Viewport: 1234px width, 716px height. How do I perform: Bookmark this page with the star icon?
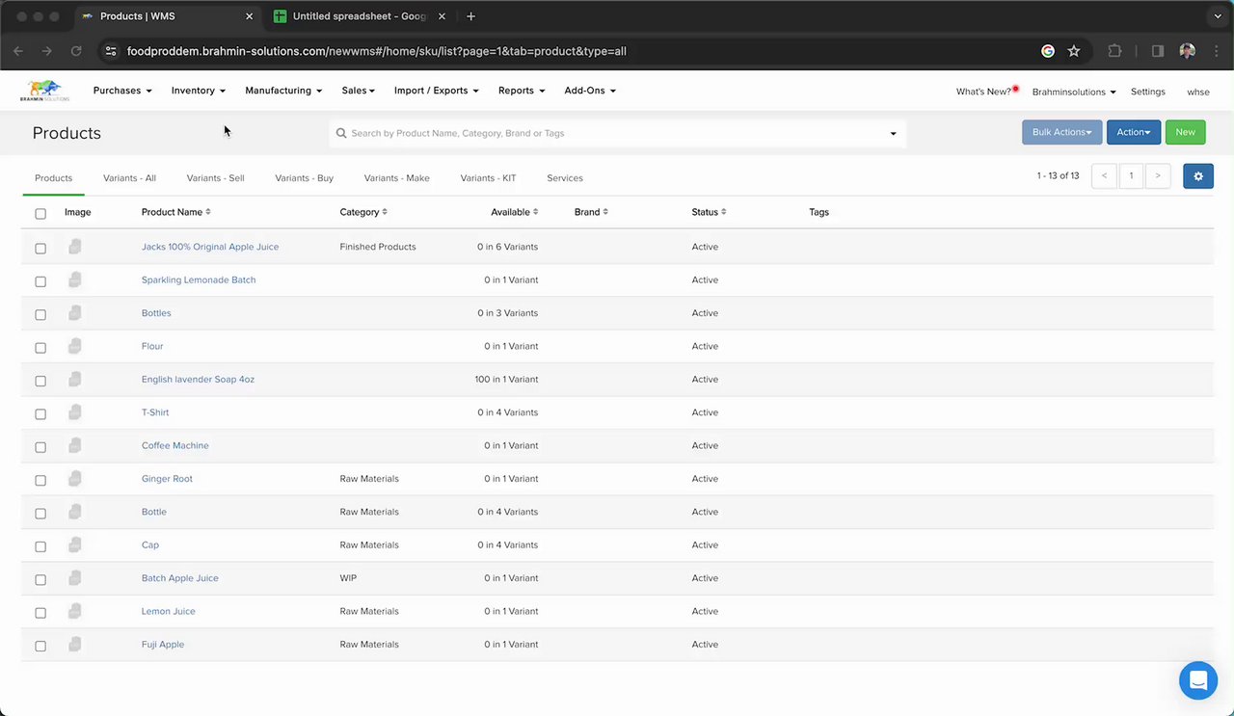coord(1074,51)
